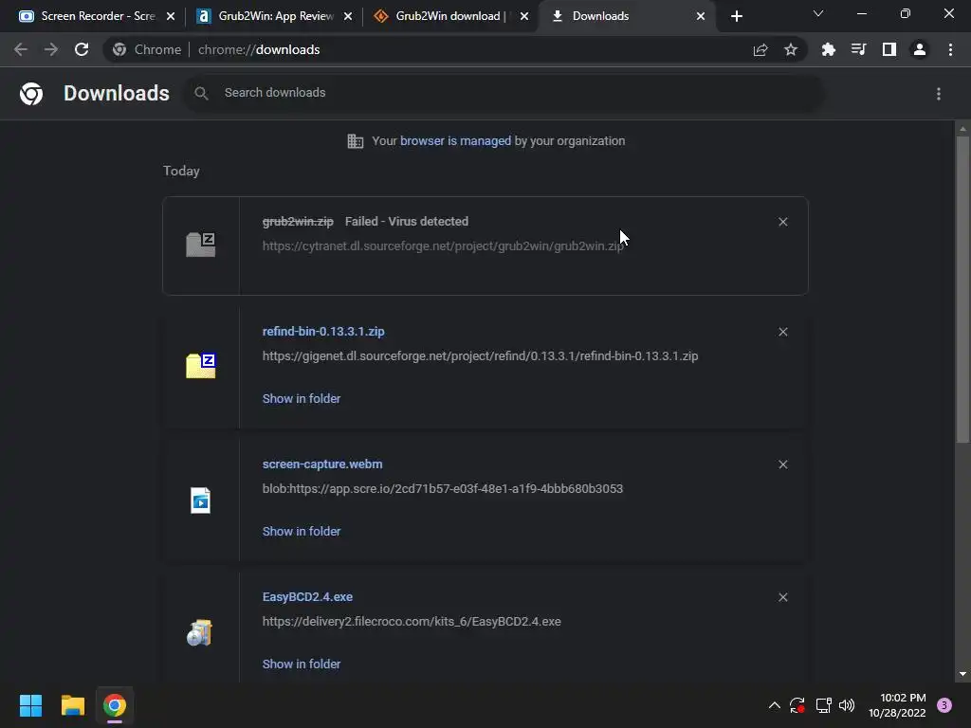Open the refind-bin-0.13.3.1.zip file link

point(323,331)
